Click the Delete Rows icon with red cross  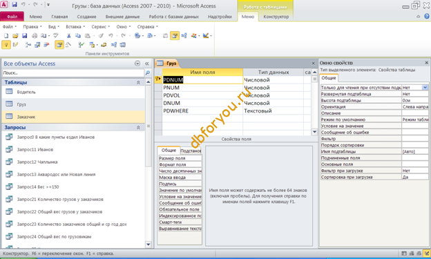click(x=46, y=45)
